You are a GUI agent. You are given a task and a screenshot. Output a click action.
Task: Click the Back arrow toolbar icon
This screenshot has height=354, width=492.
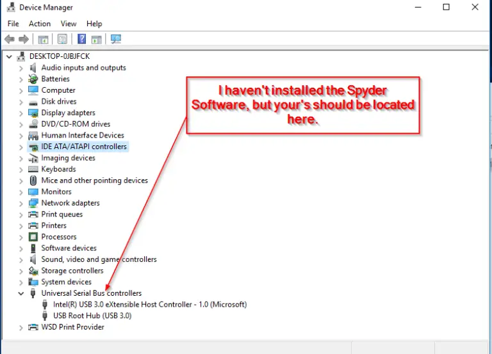[x=10, y=39]
